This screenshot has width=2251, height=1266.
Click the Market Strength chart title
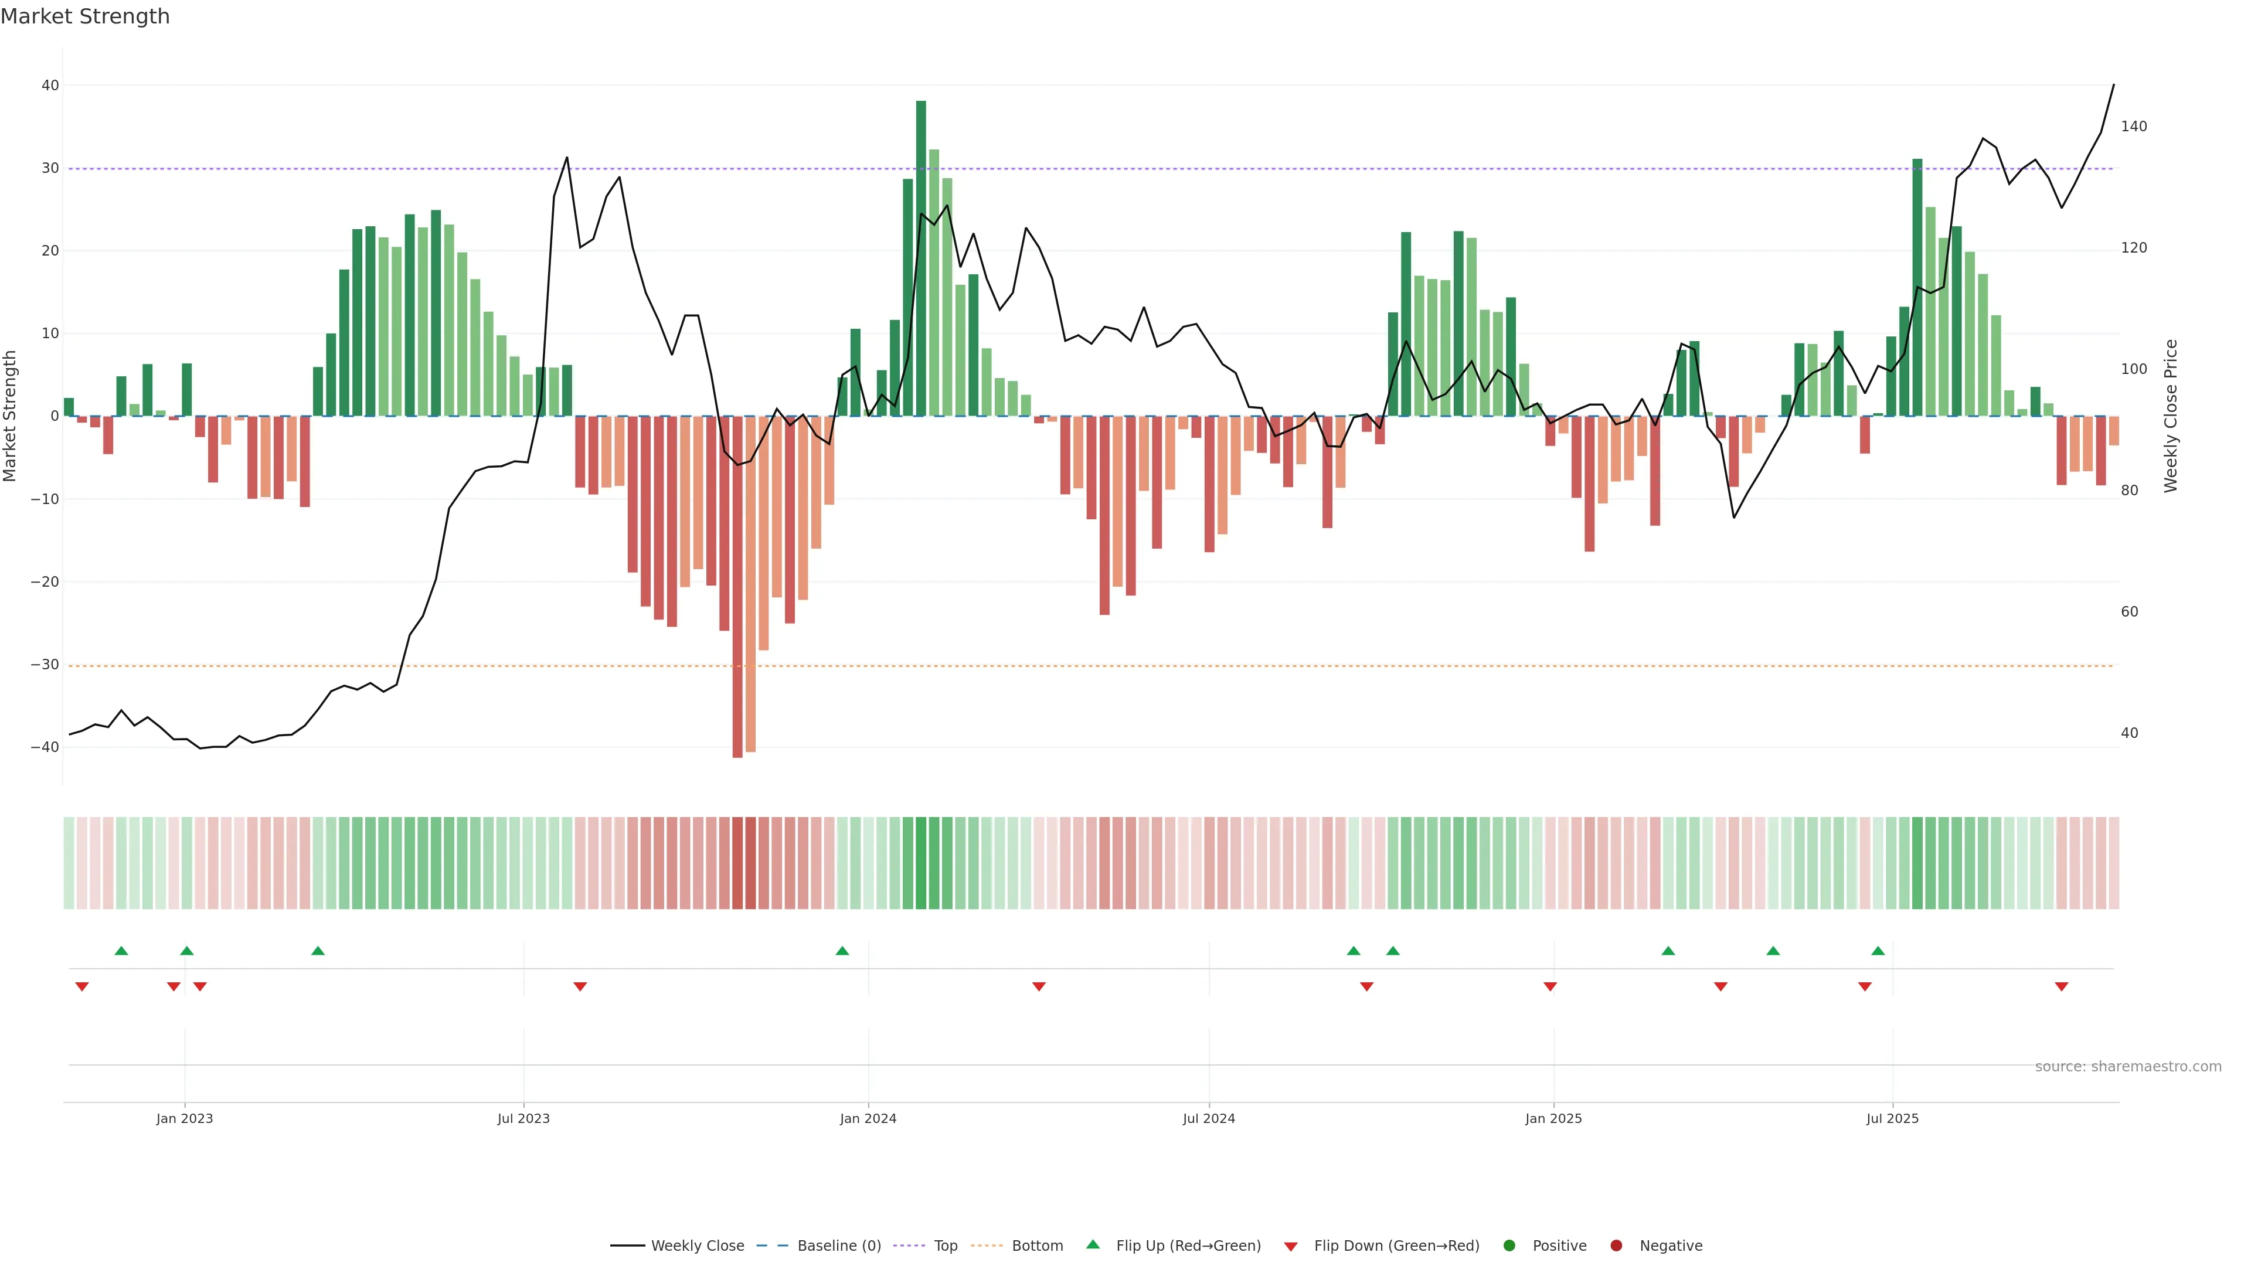click(85, 16)
